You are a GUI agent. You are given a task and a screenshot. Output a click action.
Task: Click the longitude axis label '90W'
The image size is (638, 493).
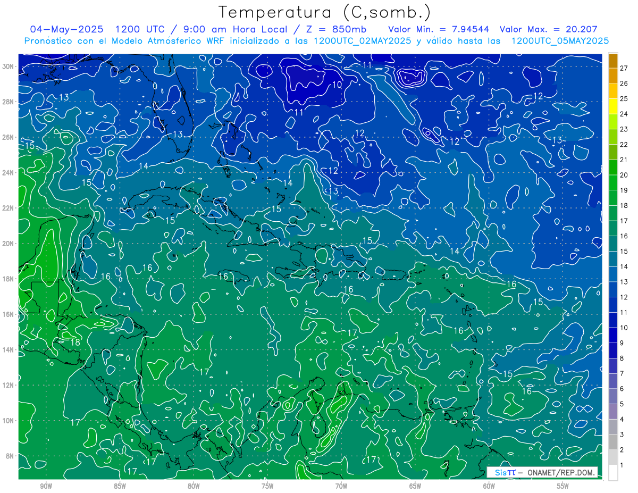click(x=46, y=487)
